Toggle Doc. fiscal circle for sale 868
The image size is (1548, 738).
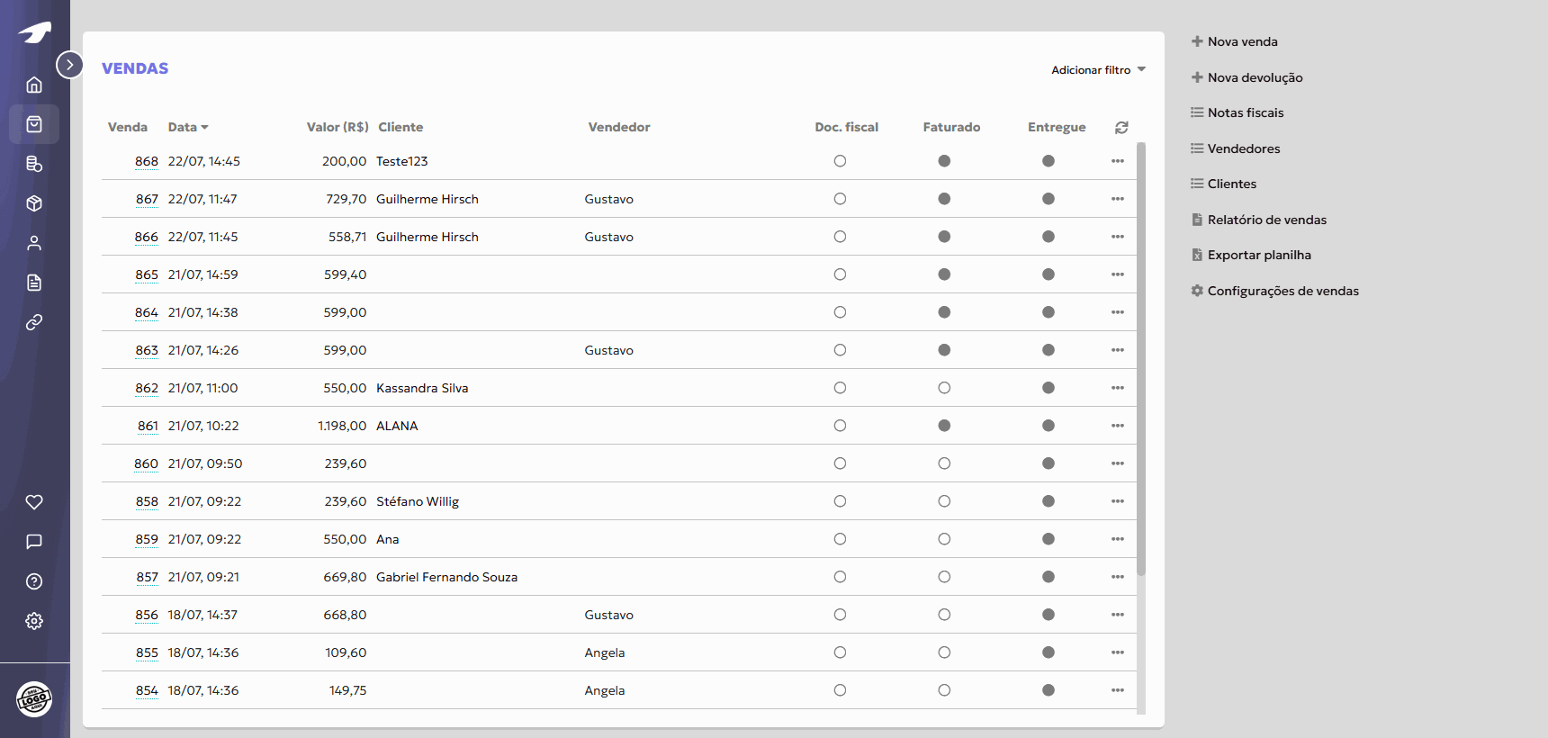[x=840, y=161]
